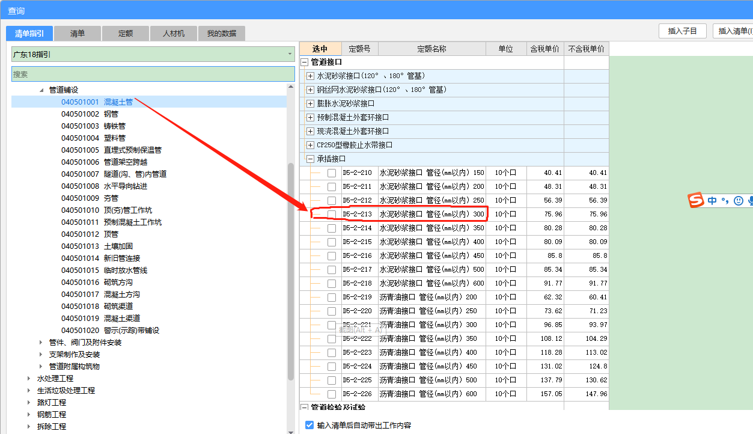This screenshot has width=753, height=434.
Task: Tick checkbox for quota D5-2-222
Action: point(332,339)
